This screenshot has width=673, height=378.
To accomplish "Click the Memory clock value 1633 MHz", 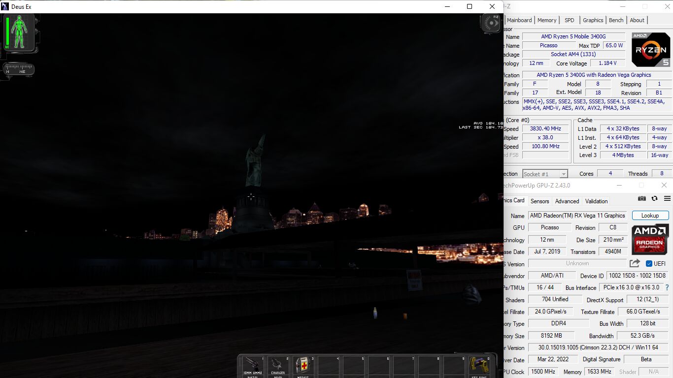I will pos(600,372).
